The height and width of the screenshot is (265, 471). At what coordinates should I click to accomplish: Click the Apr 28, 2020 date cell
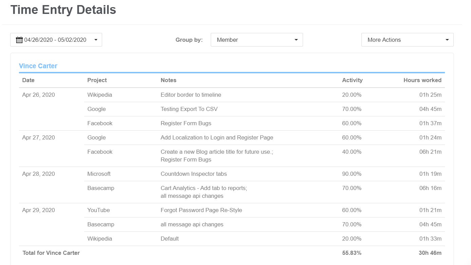pyautogui.click(x=38, y=174)
